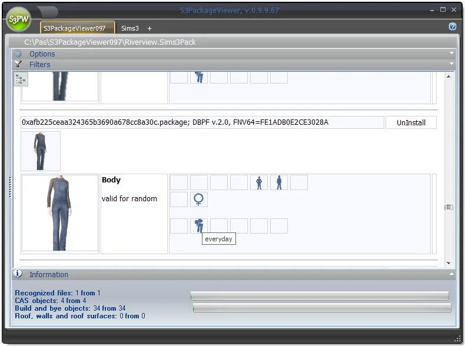Click the left splitter grip handle
Viewport: 465px width, 346px height.
click(11, 187)
